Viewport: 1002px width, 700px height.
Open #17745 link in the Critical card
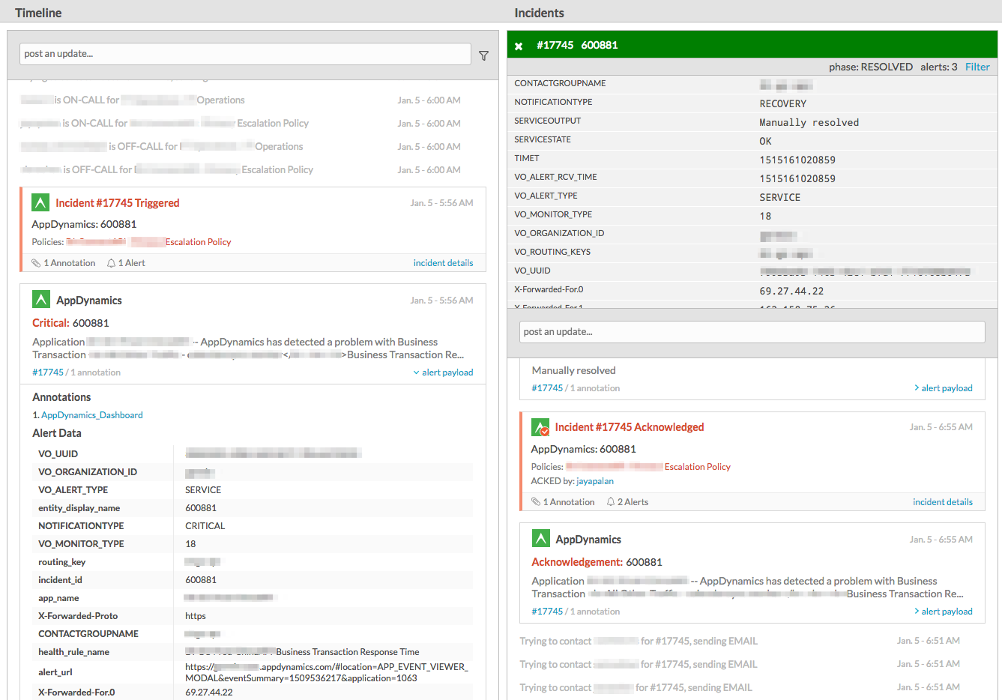(48, 372)
